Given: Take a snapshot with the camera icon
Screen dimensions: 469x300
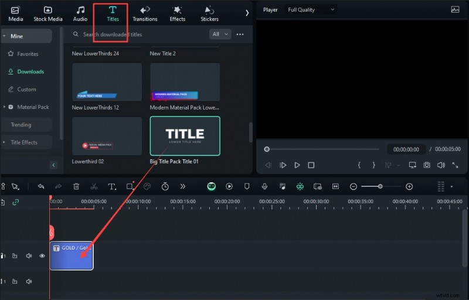Looking at the screenshot, I should [427, 165].
